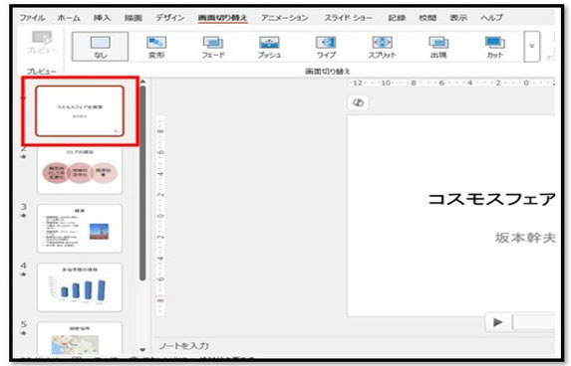Image resolution: width=571 pixels, height=366 pixels.
Task: Select slide 4 thumbnail with bar chart
Action: (80, 287)
